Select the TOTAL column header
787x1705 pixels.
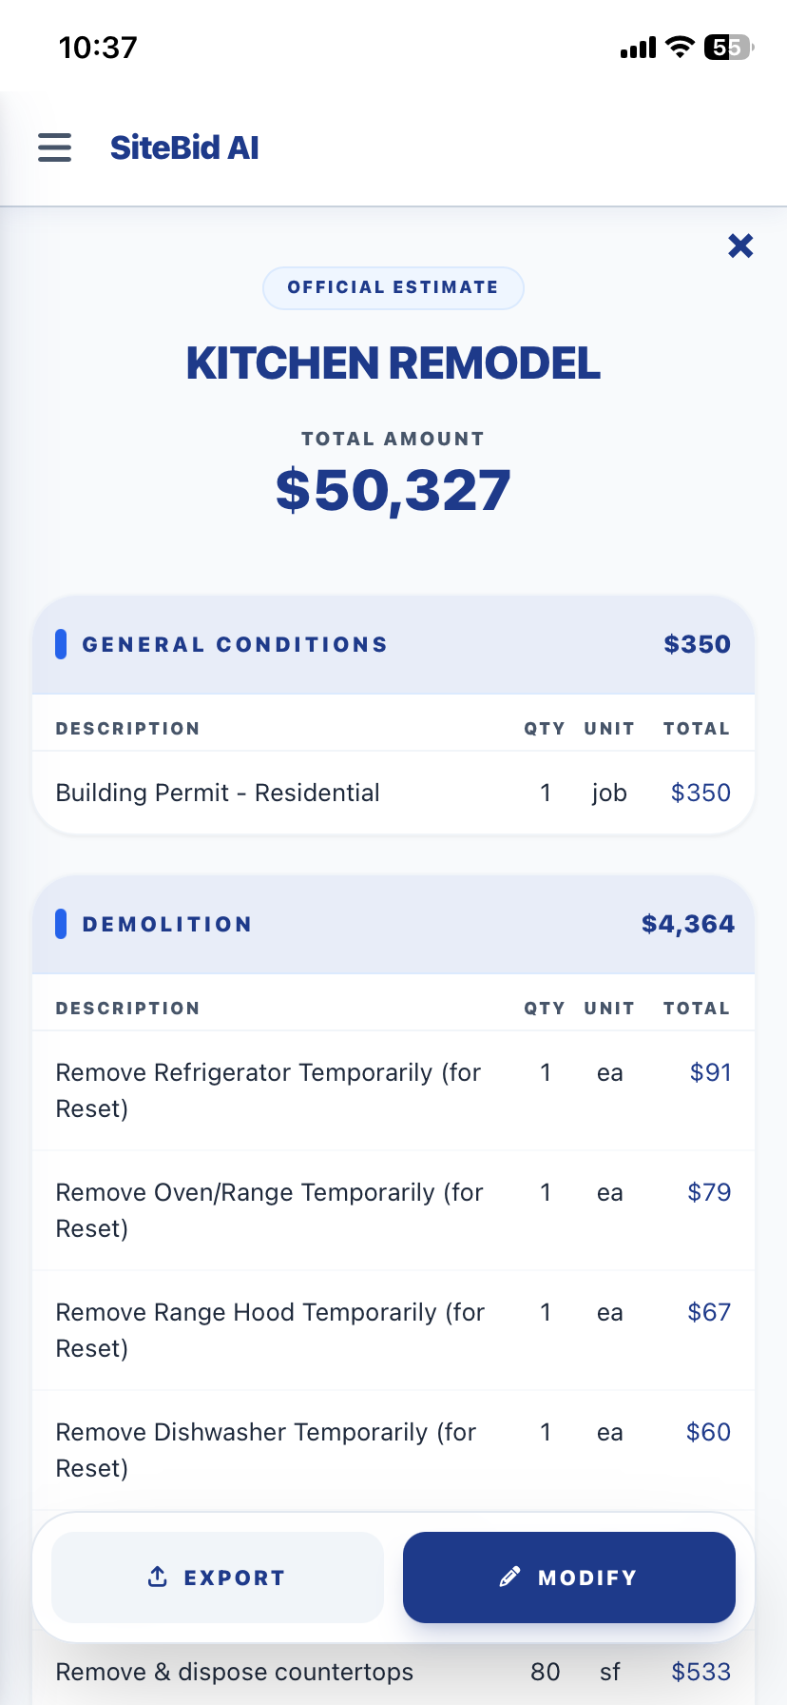coord(697,728)
